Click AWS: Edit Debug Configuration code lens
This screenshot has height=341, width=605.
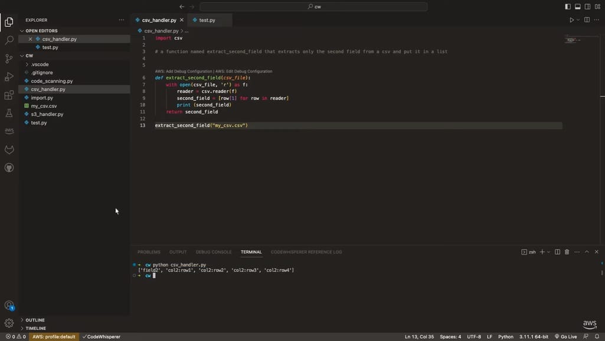coord(244,72)
